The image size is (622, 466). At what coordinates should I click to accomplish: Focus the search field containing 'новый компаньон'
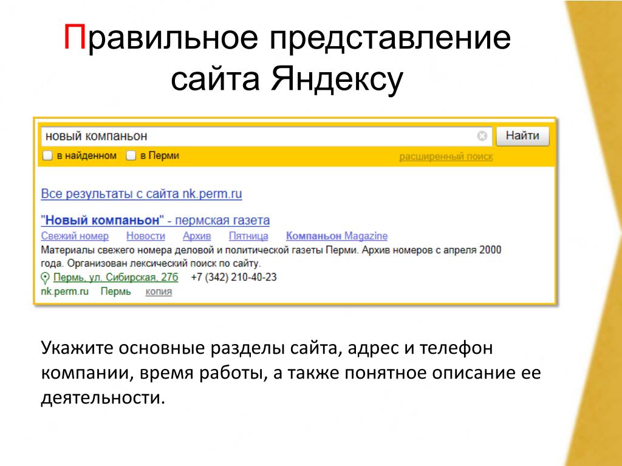[267, 137]
